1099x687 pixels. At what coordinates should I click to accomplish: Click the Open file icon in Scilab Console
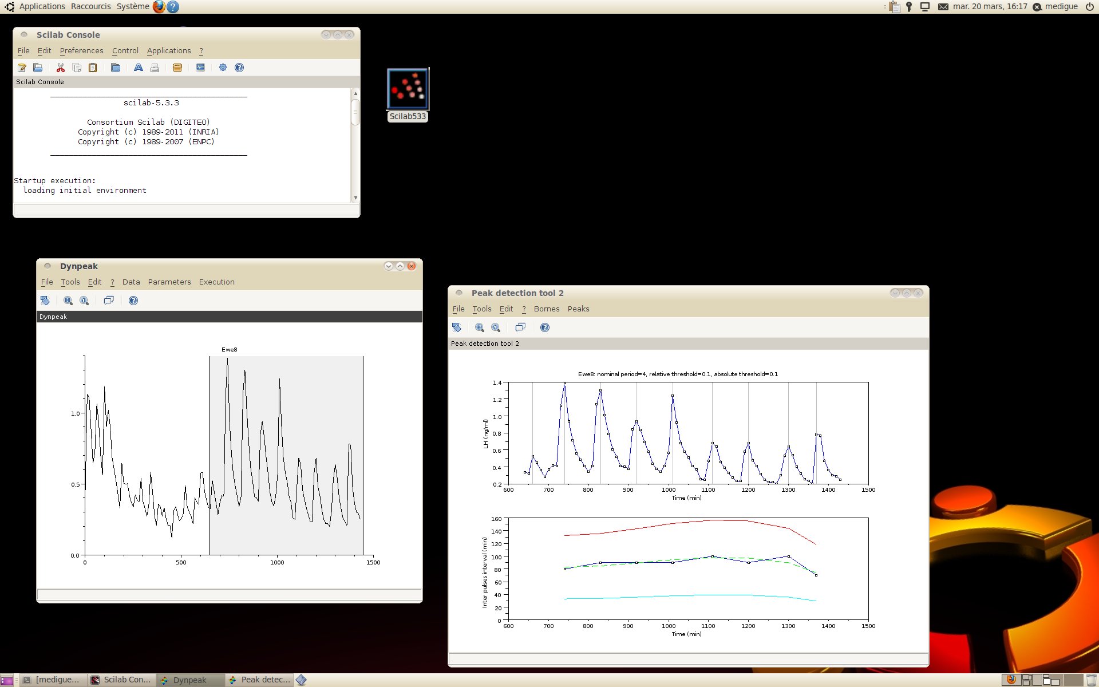click(x=38, y=68)
